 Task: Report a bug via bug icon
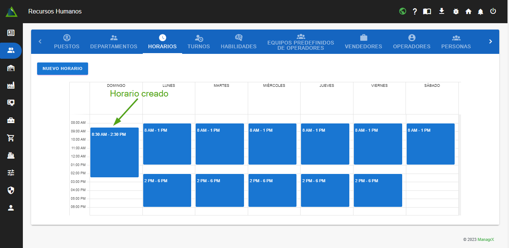tap(456, 12)
